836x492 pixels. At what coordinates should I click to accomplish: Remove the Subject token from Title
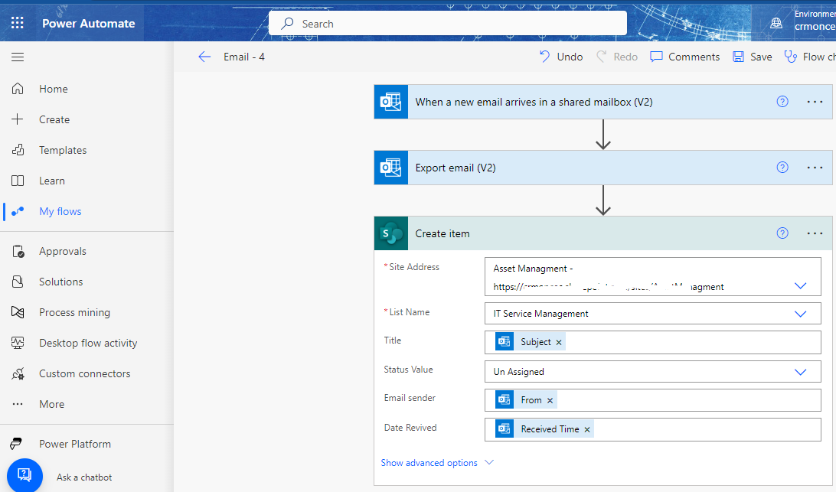tap(559, 342)
